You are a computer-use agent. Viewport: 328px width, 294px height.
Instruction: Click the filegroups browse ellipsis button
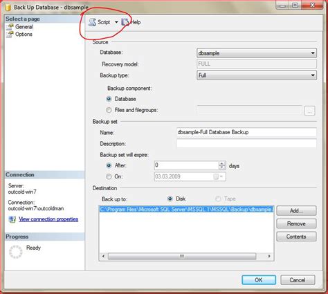(309, 111)
